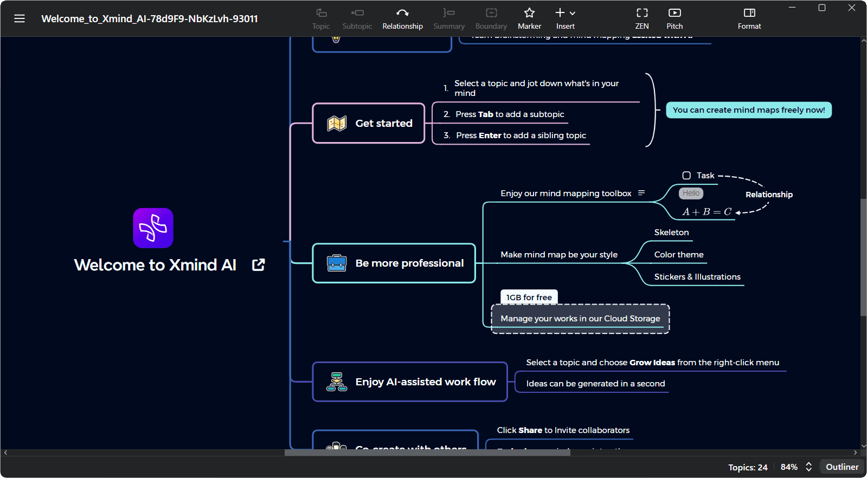867x478 pixels.
Task: Click the 84% zoom value
Action: click(x=789, y=467)
